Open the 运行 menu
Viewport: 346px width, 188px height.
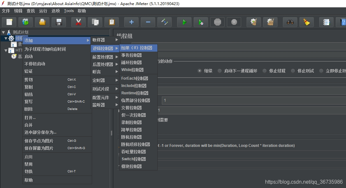(43, 11)
